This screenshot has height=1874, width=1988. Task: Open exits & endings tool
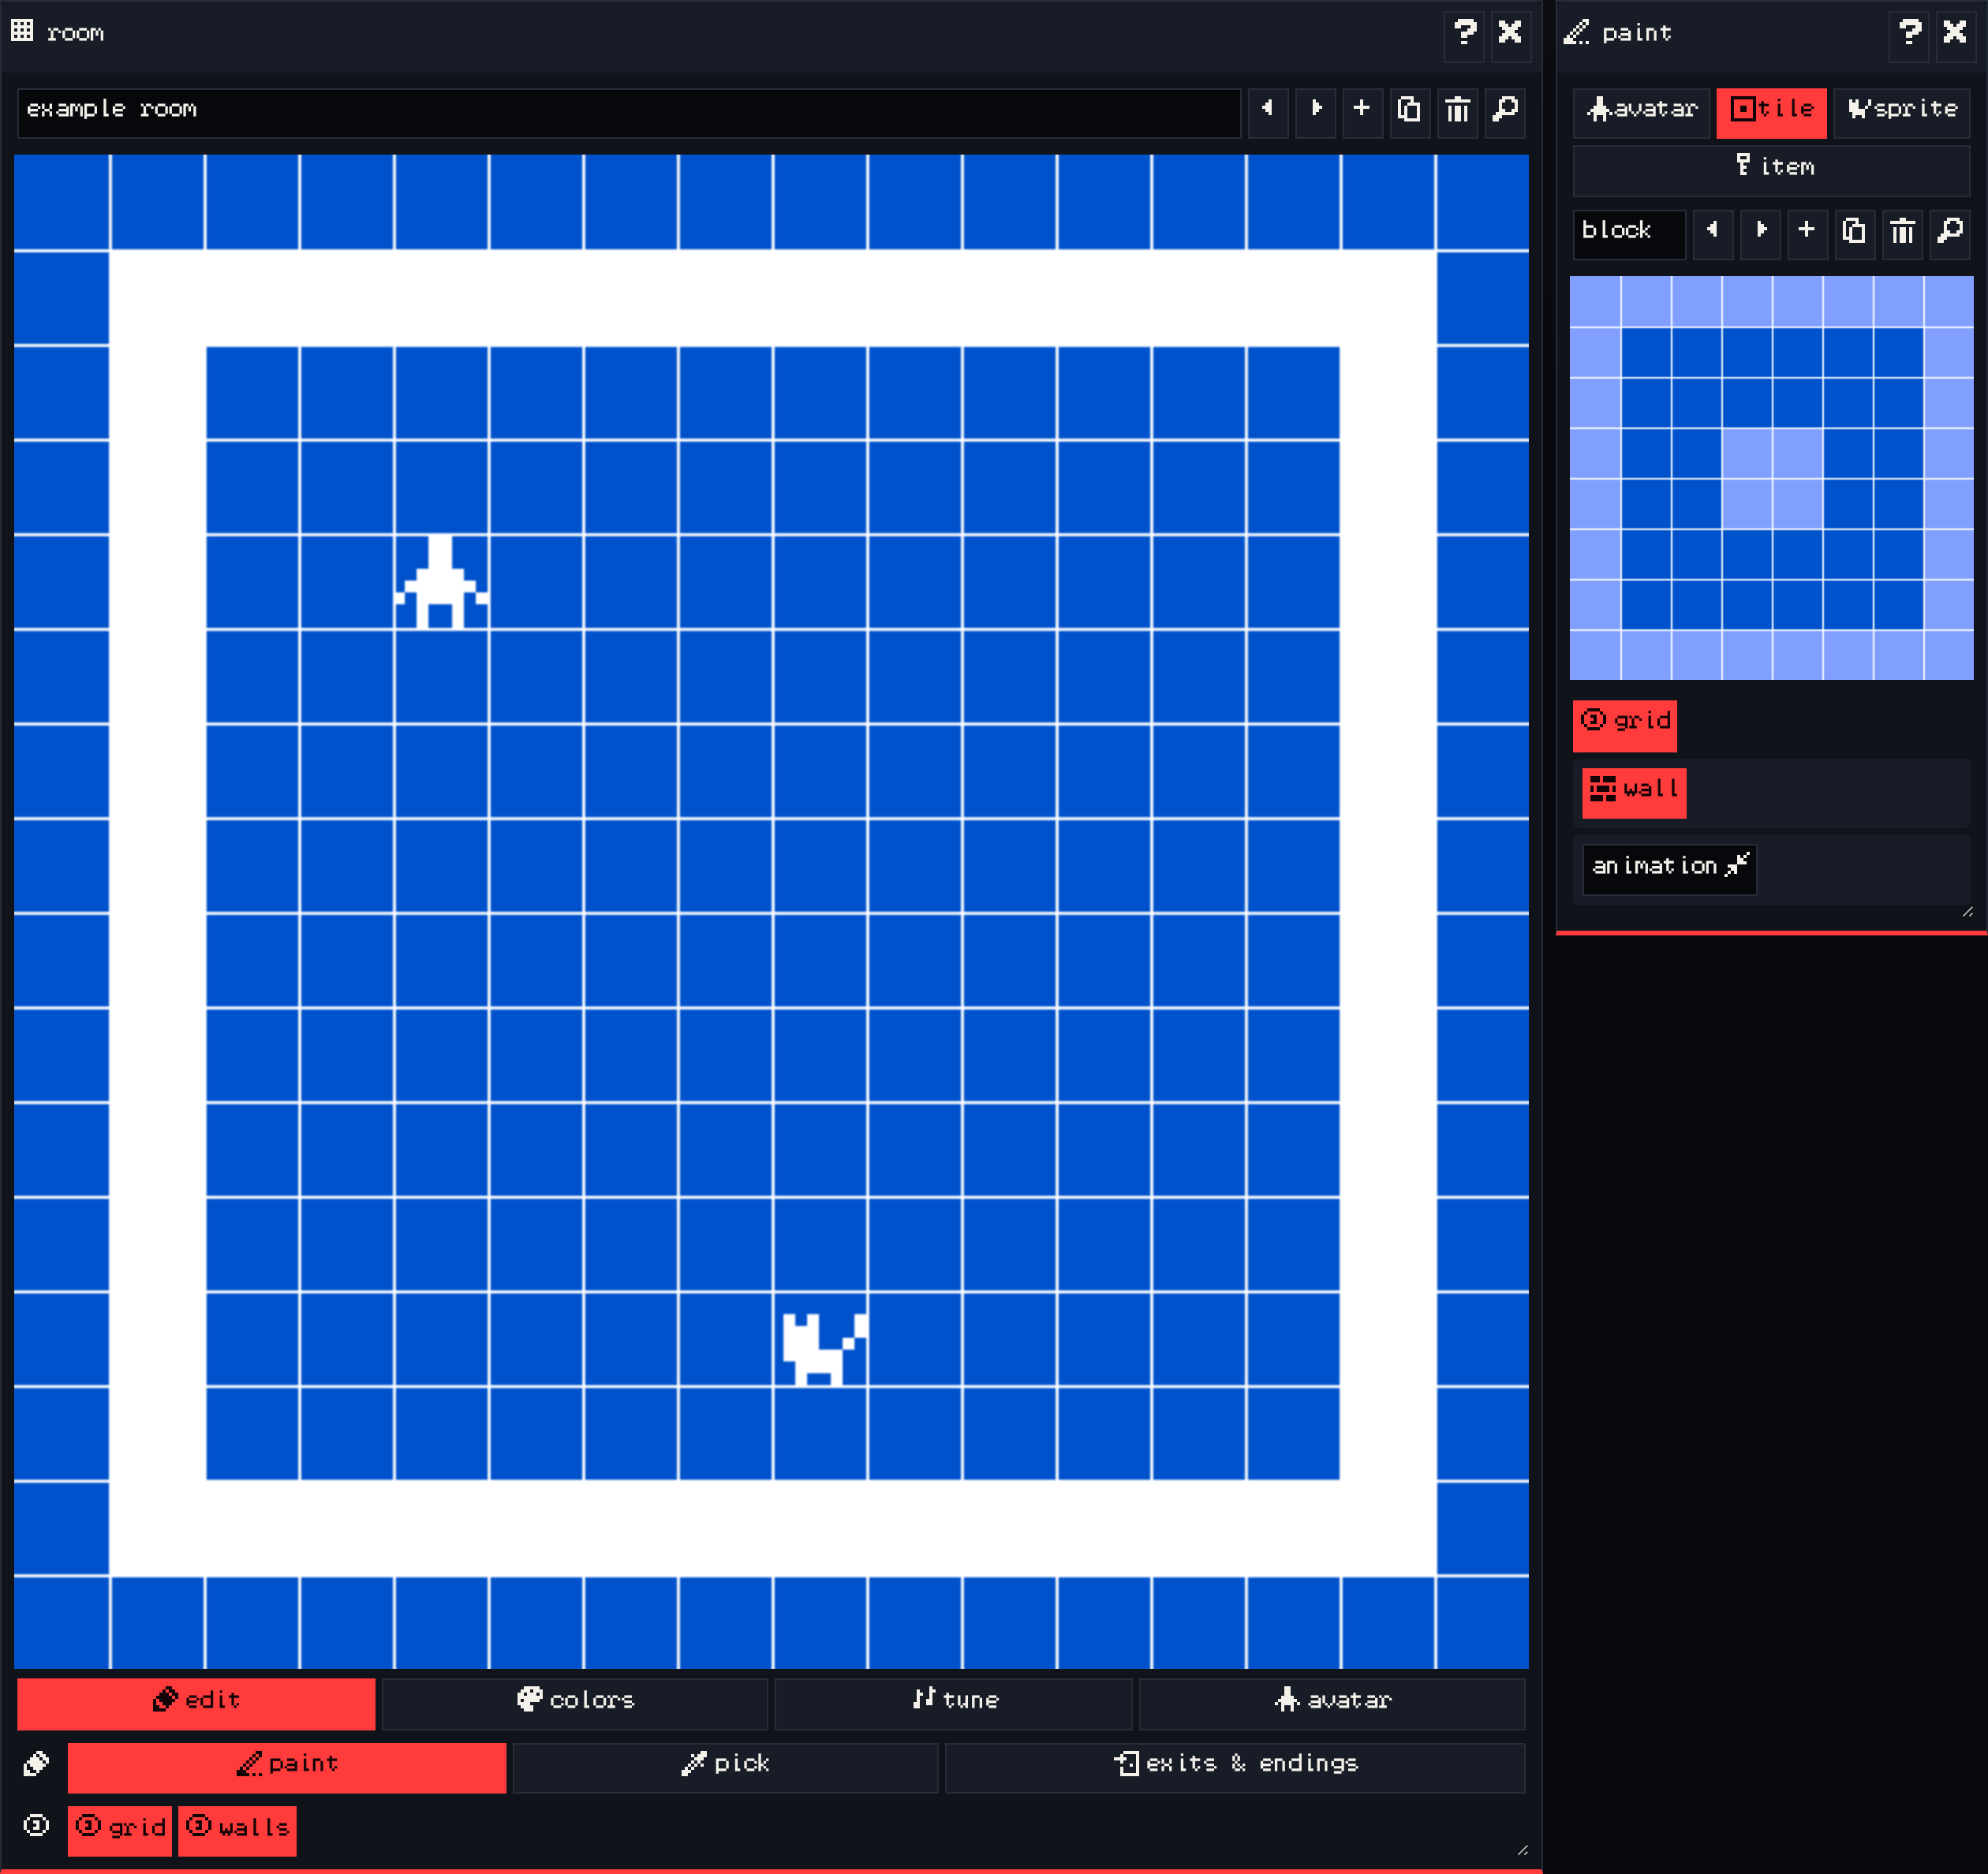[1235, 1766]
